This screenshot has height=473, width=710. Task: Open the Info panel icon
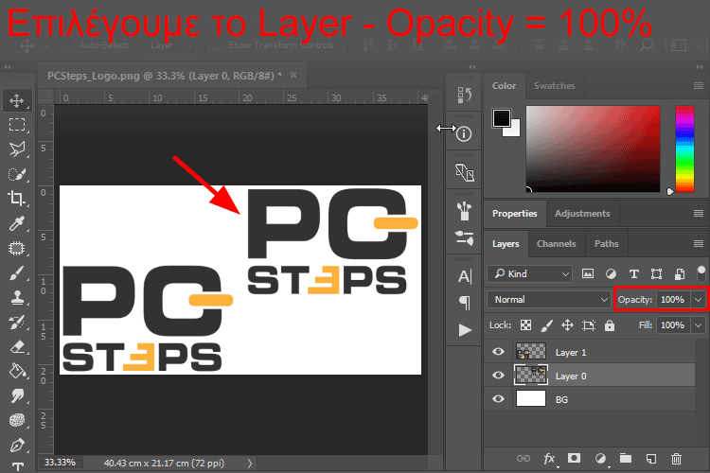pyautogui.click(x=464, y=134)
